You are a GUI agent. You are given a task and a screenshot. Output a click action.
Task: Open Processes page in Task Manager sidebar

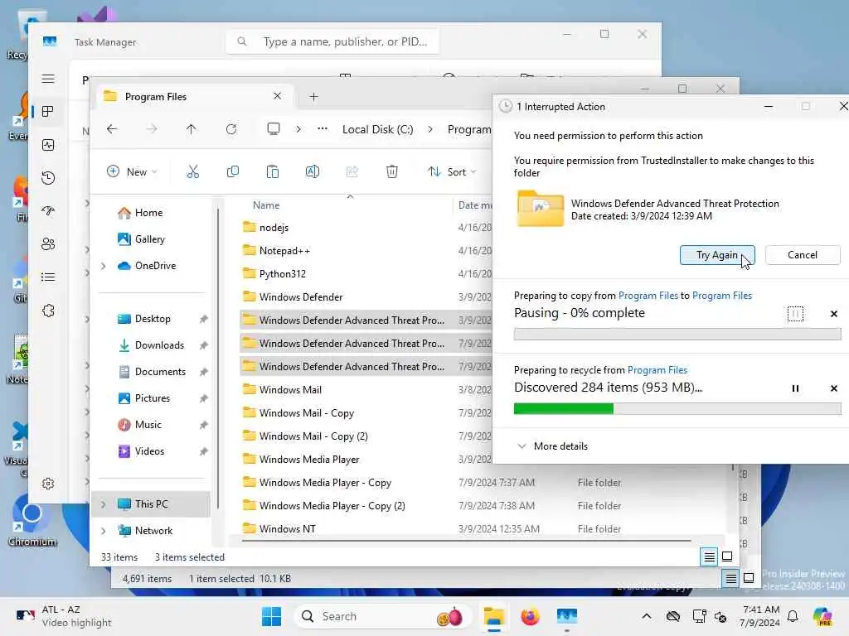tap(48, 112)
